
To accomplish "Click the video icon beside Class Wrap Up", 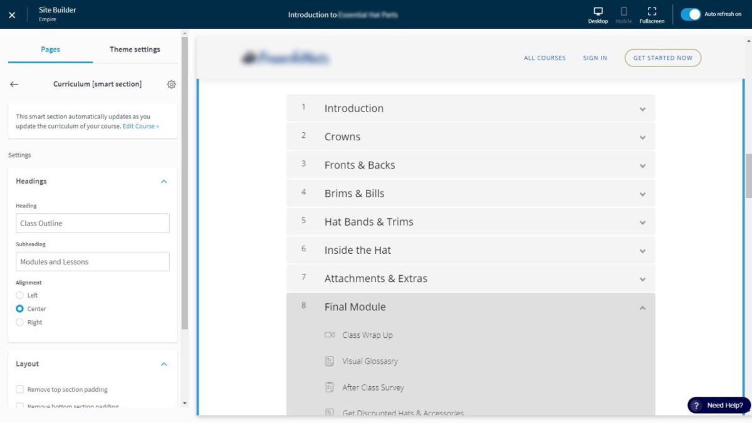I will 330,335.
